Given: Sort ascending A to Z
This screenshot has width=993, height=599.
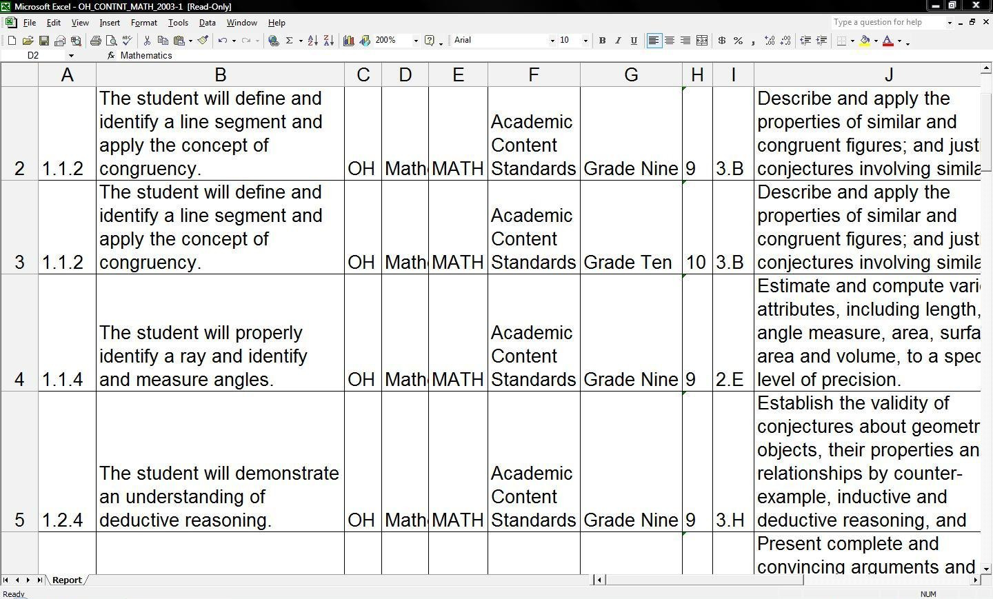Looking at the screenshot, I should click(312, 41).
